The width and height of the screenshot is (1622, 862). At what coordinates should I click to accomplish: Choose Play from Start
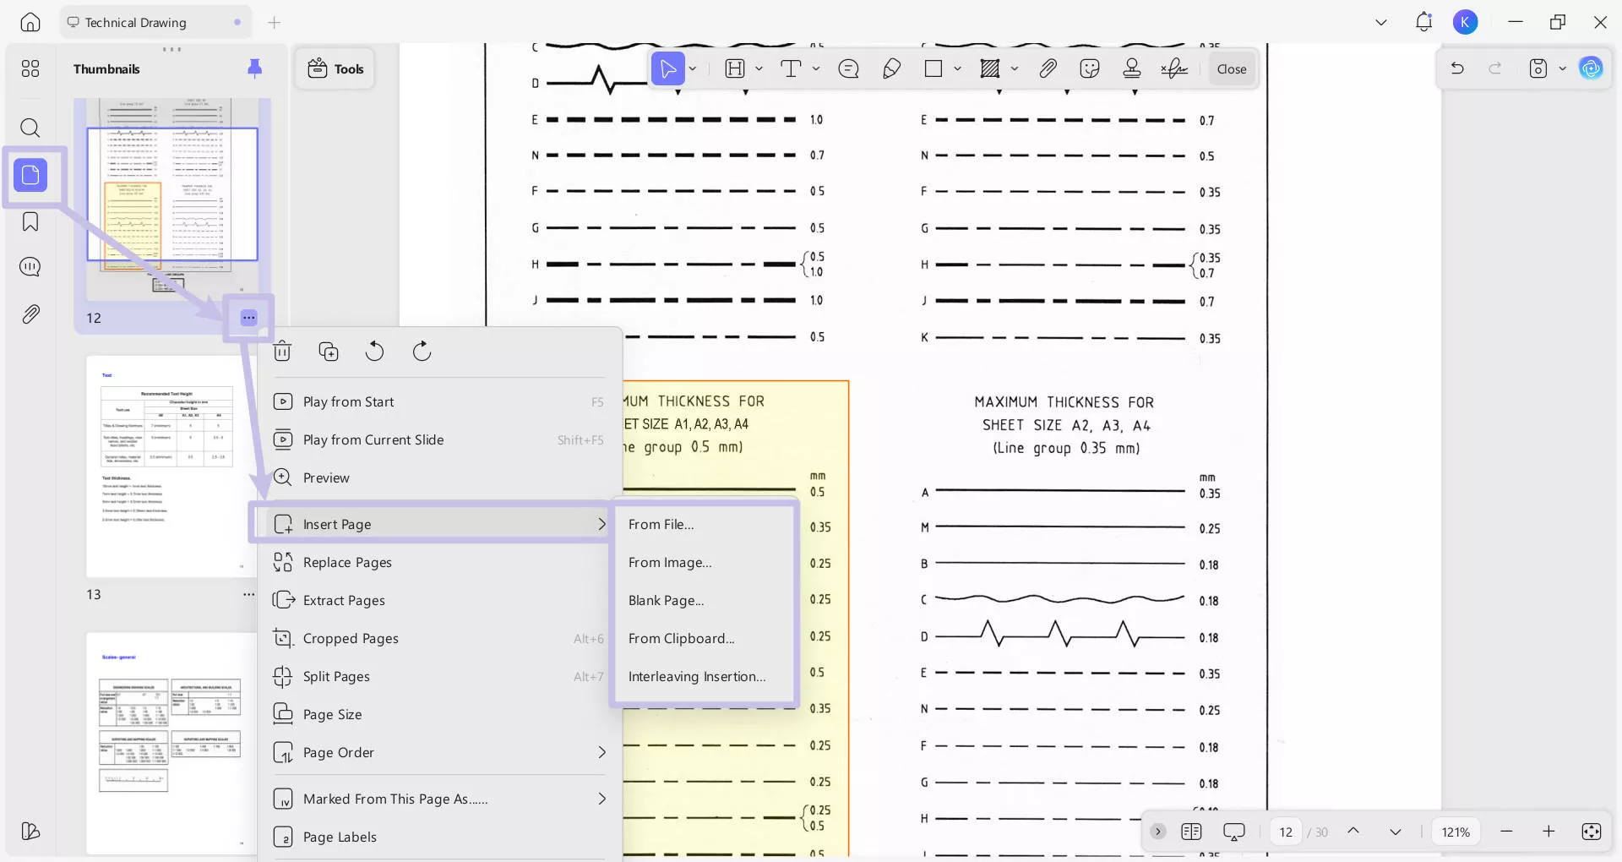click(x=440, y=401)
